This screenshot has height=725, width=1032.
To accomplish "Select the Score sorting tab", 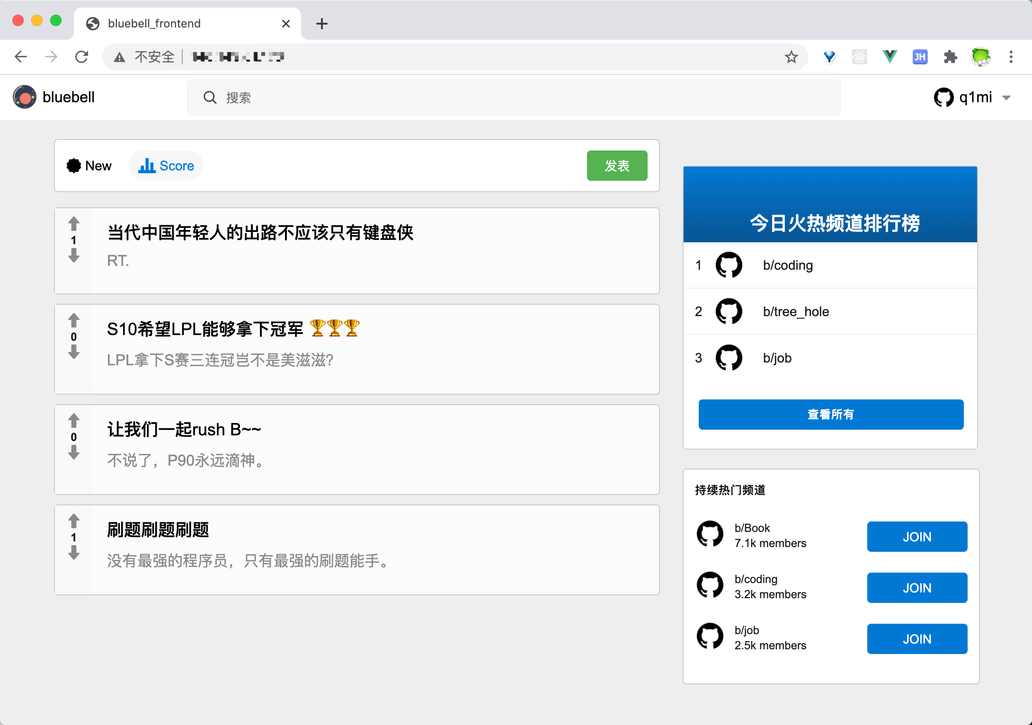I will point(166,166).
